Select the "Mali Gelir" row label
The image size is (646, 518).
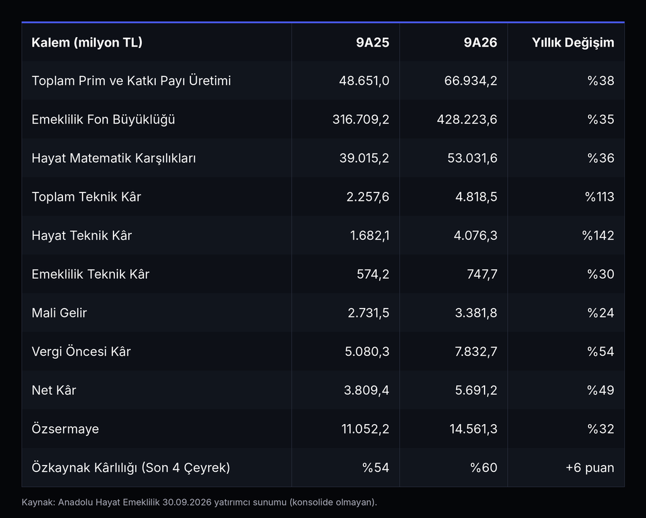(59, 313)
